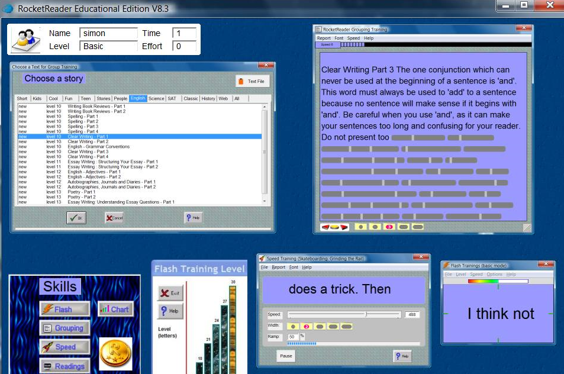The image size is (564, 374).
Task: Click the red left arrow in Grouping Training
Action: click(325, 227)
